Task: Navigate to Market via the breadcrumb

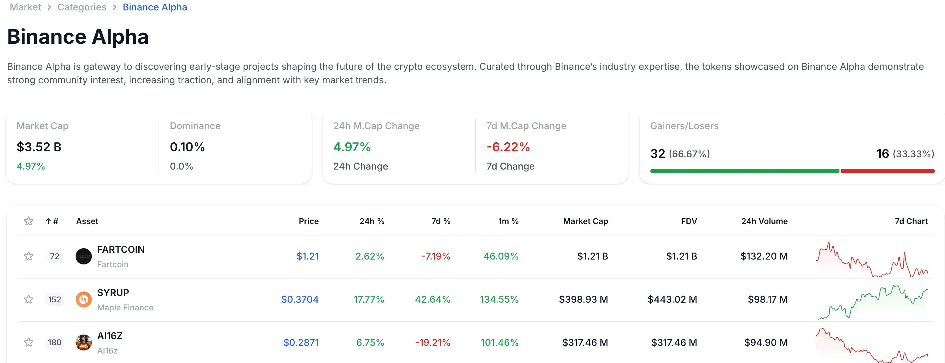Action: pyautogui.click(x=25, y=7)
